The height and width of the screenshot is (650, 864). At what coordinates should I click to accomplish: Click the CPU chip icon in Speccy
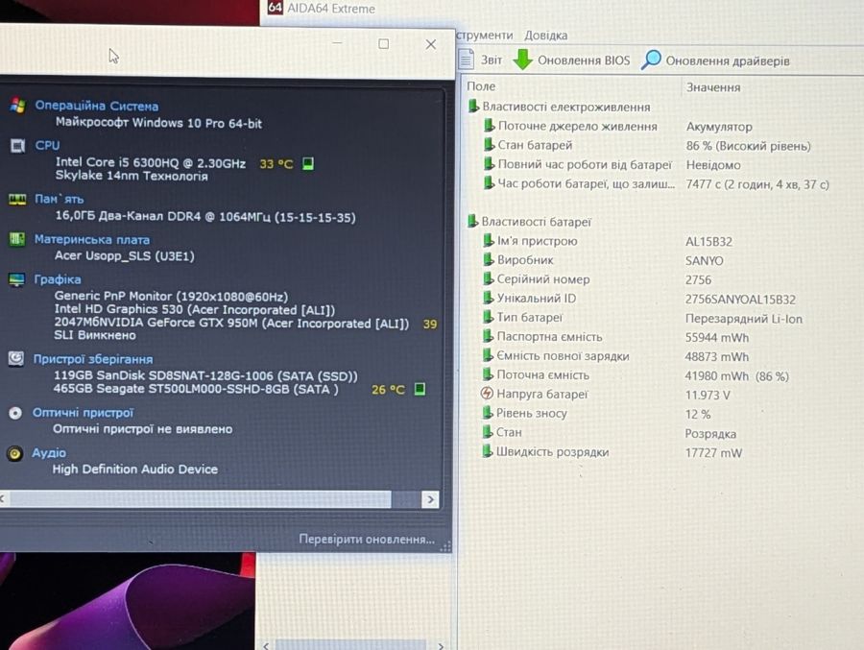pyautogui.click(x=17, y=146)
